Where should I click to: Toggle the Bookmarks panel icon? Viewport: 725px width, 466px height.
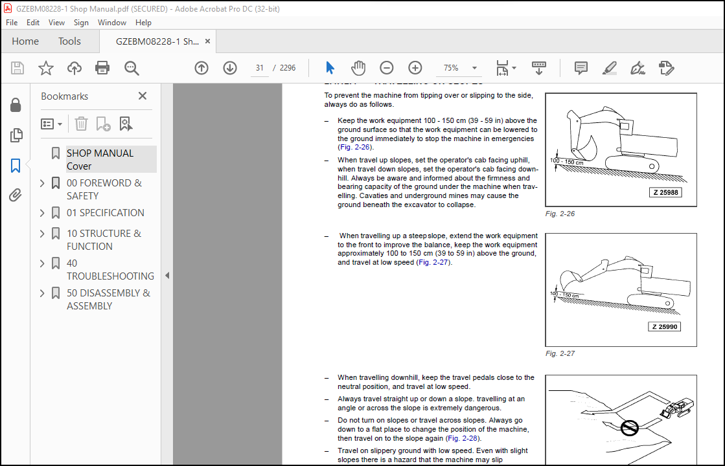coord(16,165)
